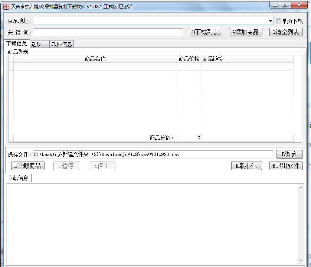Click the E退出软件 exit button

point(286,166)
